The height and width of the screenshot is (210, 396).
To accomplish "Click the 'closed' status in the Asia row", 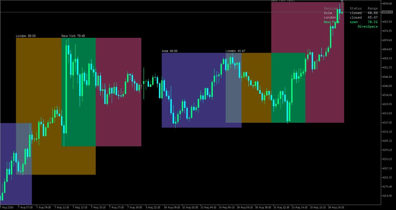I will (x=356, y=13).
